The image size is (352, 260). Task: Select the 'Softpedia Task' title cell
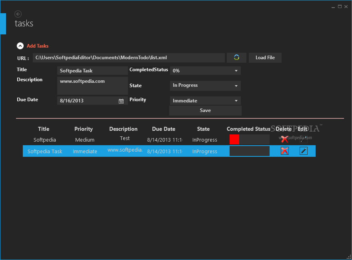coord(45,151)
